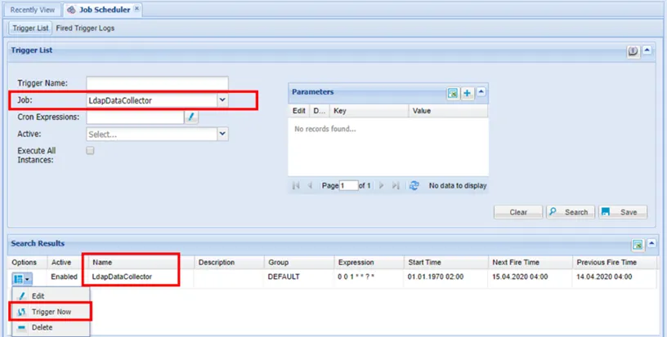
Task: Collapse the Parameters panel
Action: point(481,91)
